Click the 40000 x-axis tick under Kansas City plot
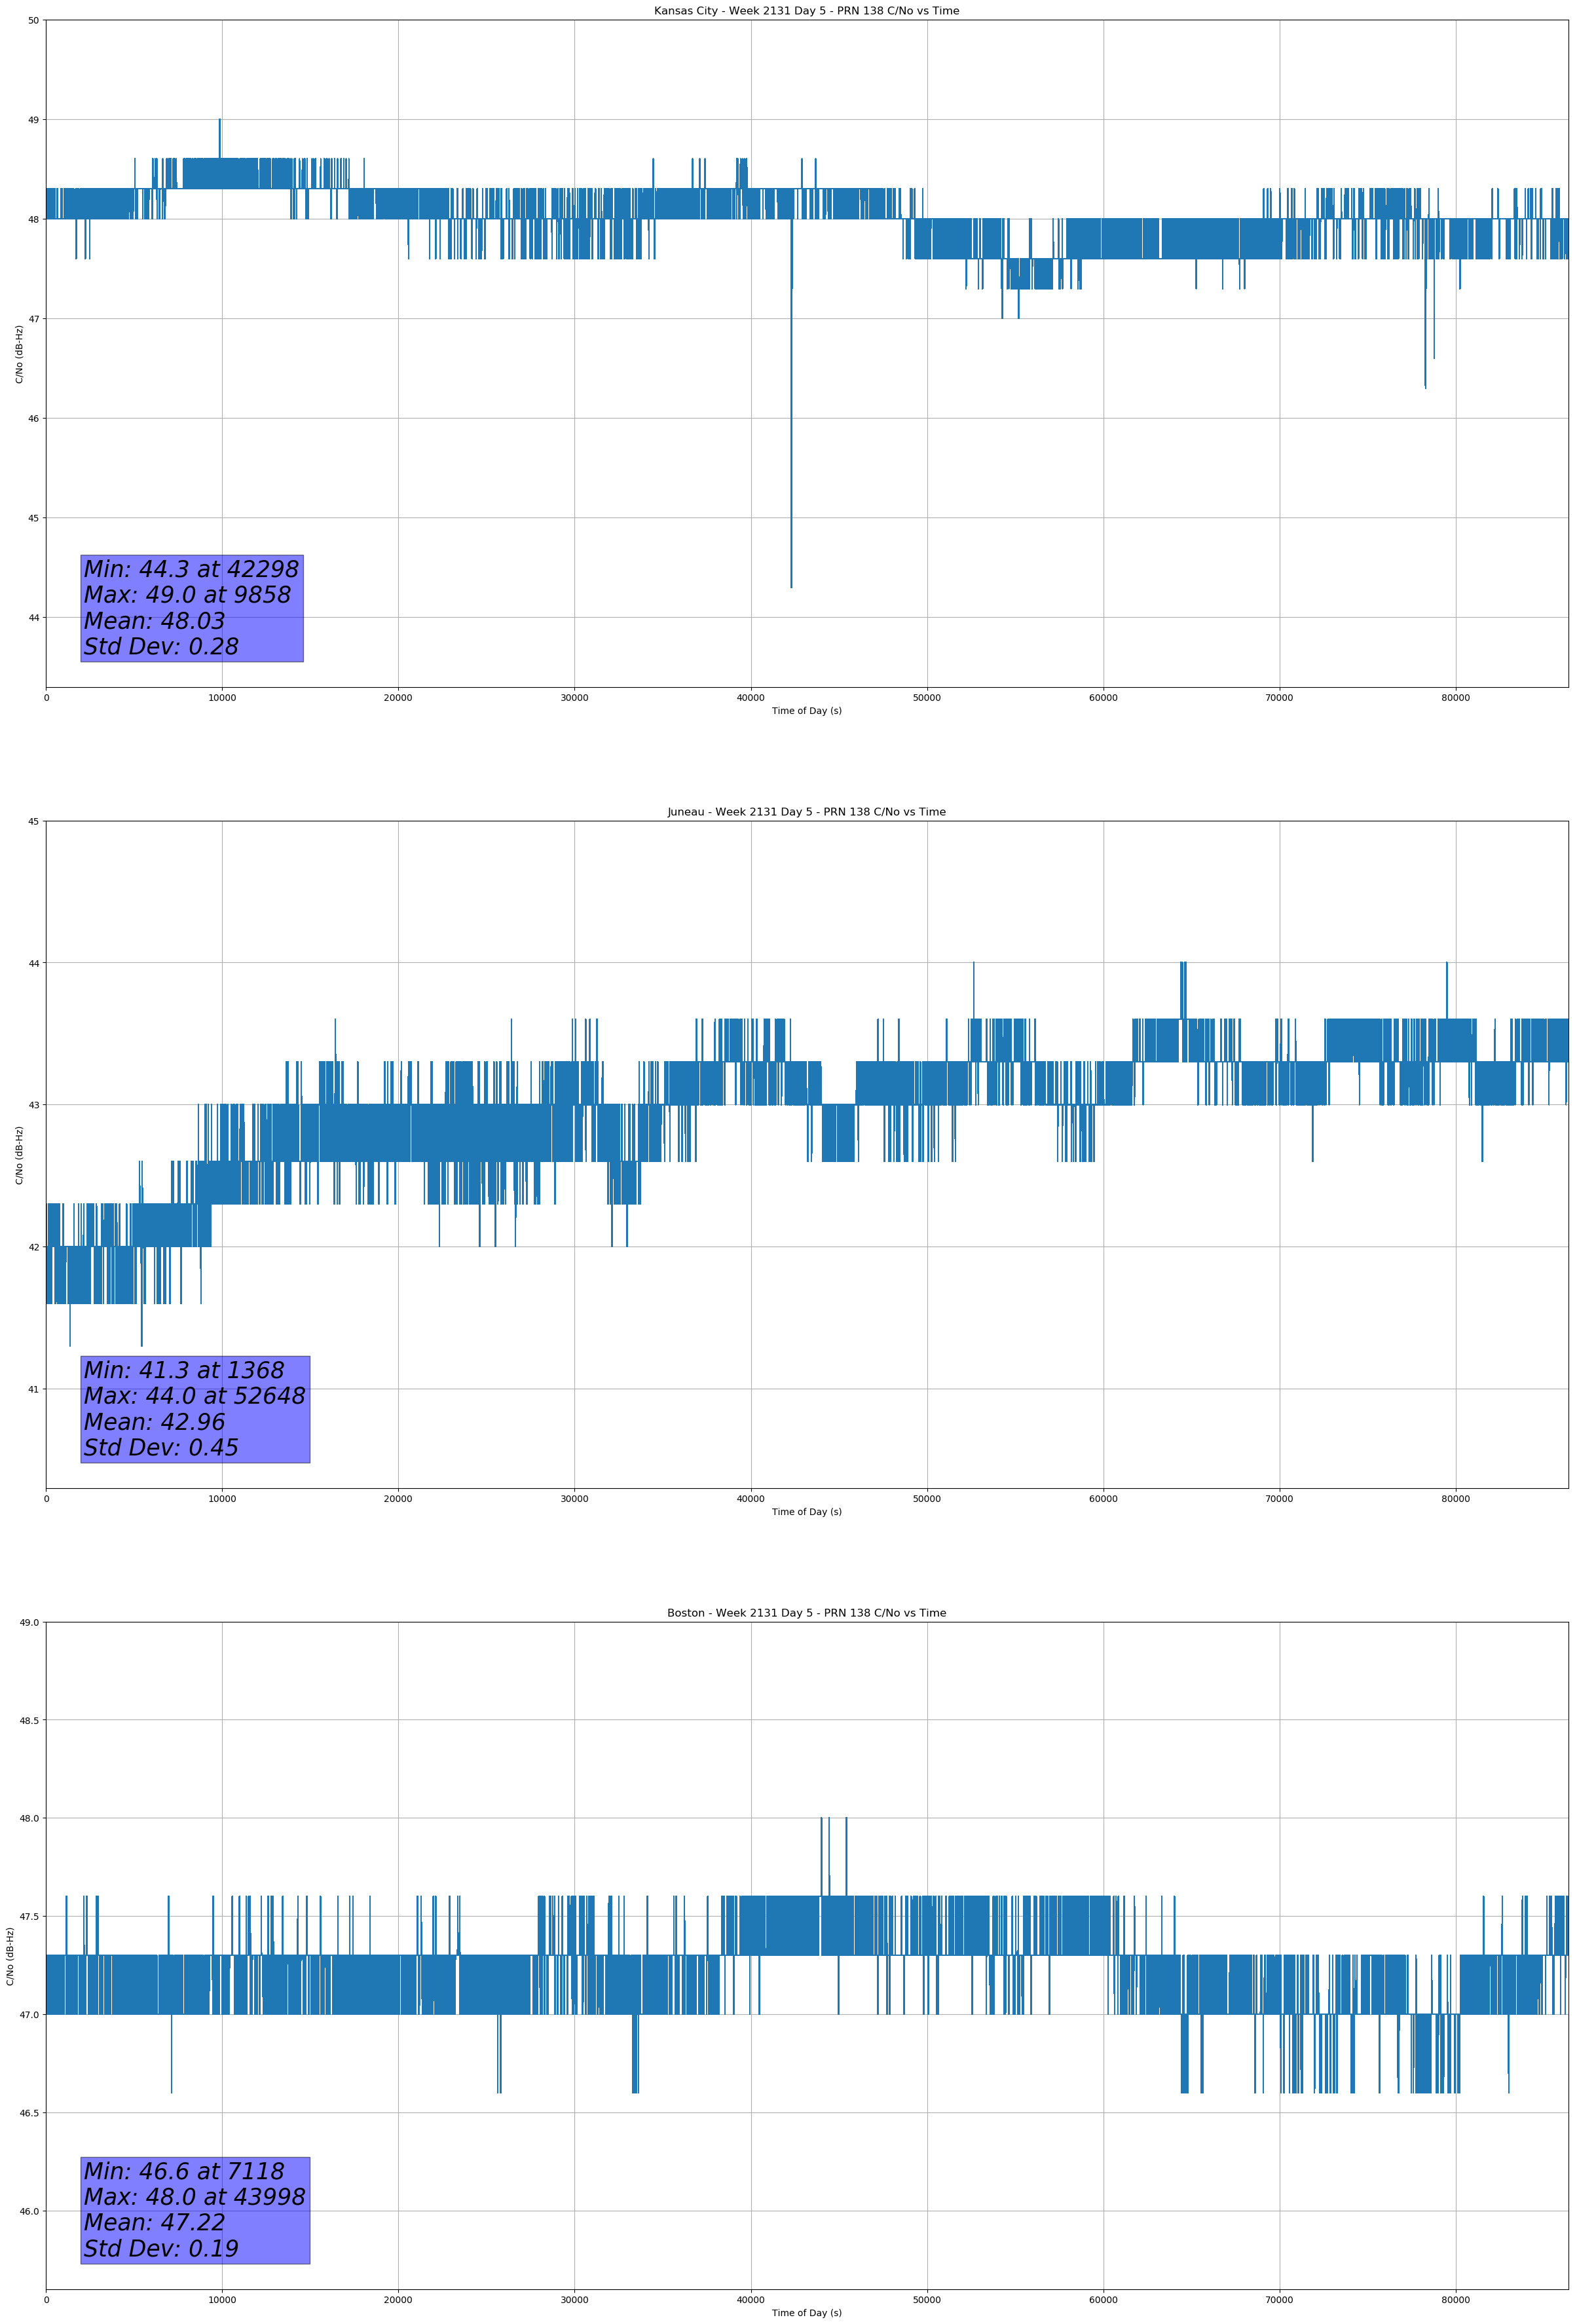Viewport: 1577px width, 2324px height. click(x=750, y=698)
